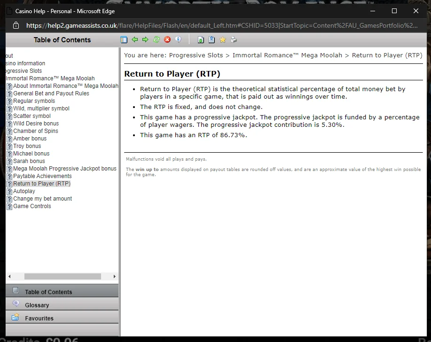Print the current help topic
Viewport: 431px width, 342px height.
pyautogui.click(x=234, y=40)
